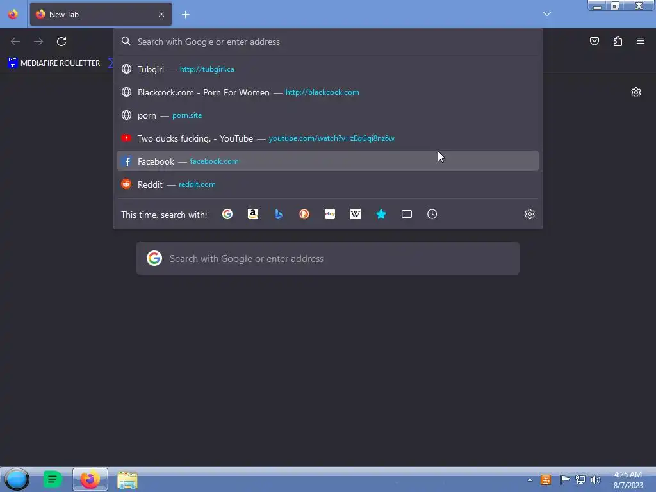Open new tab page settings gear
The width and height of the screenshot is (656, 492).
[636, 92]
